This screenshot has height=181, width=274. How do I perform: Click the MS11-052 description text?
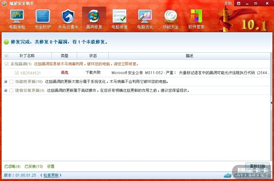coord(191,73)
